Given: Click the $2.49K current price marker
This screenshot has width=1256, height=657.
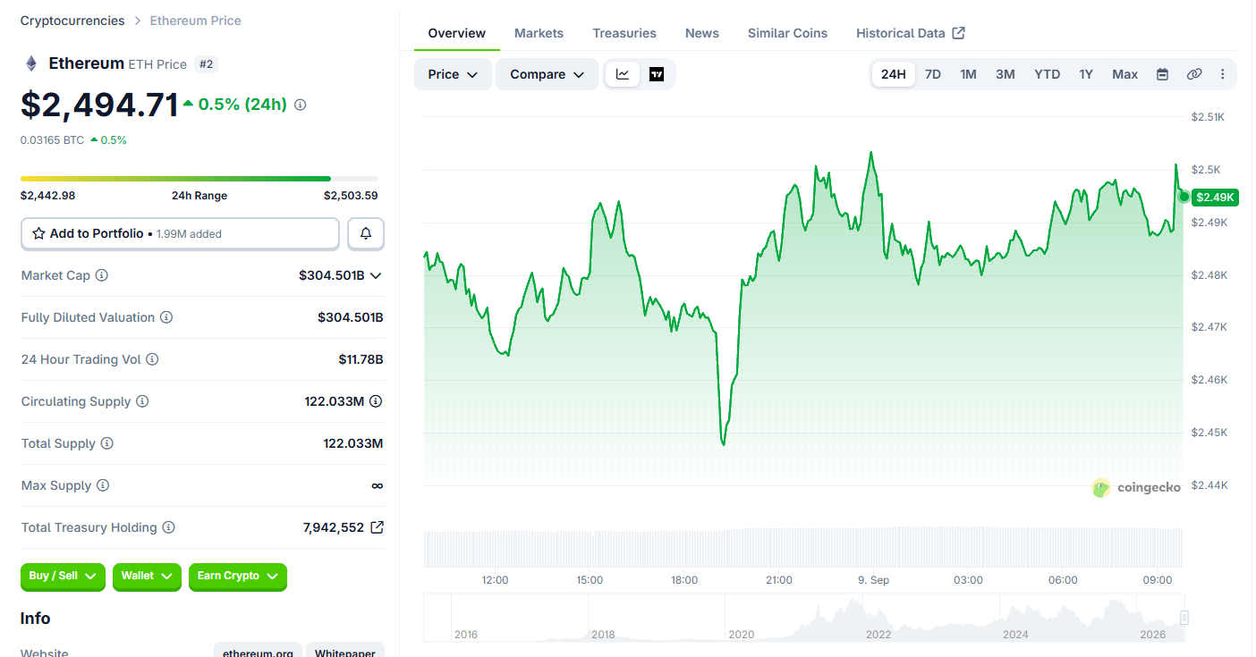Looking at the screenshot, I should click(1215, 197).
